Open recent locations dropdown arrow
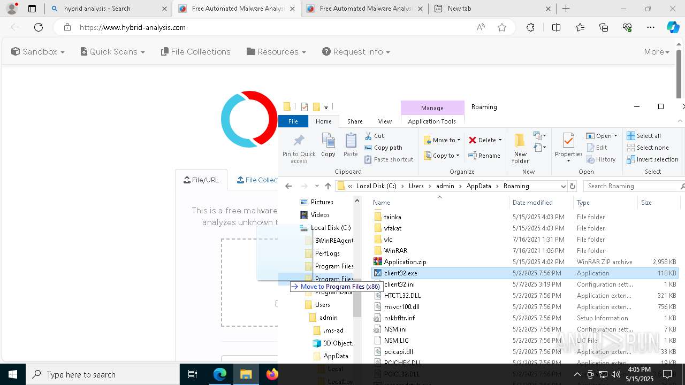This screenshot has height=385, width=685. (x=317, y=186)
